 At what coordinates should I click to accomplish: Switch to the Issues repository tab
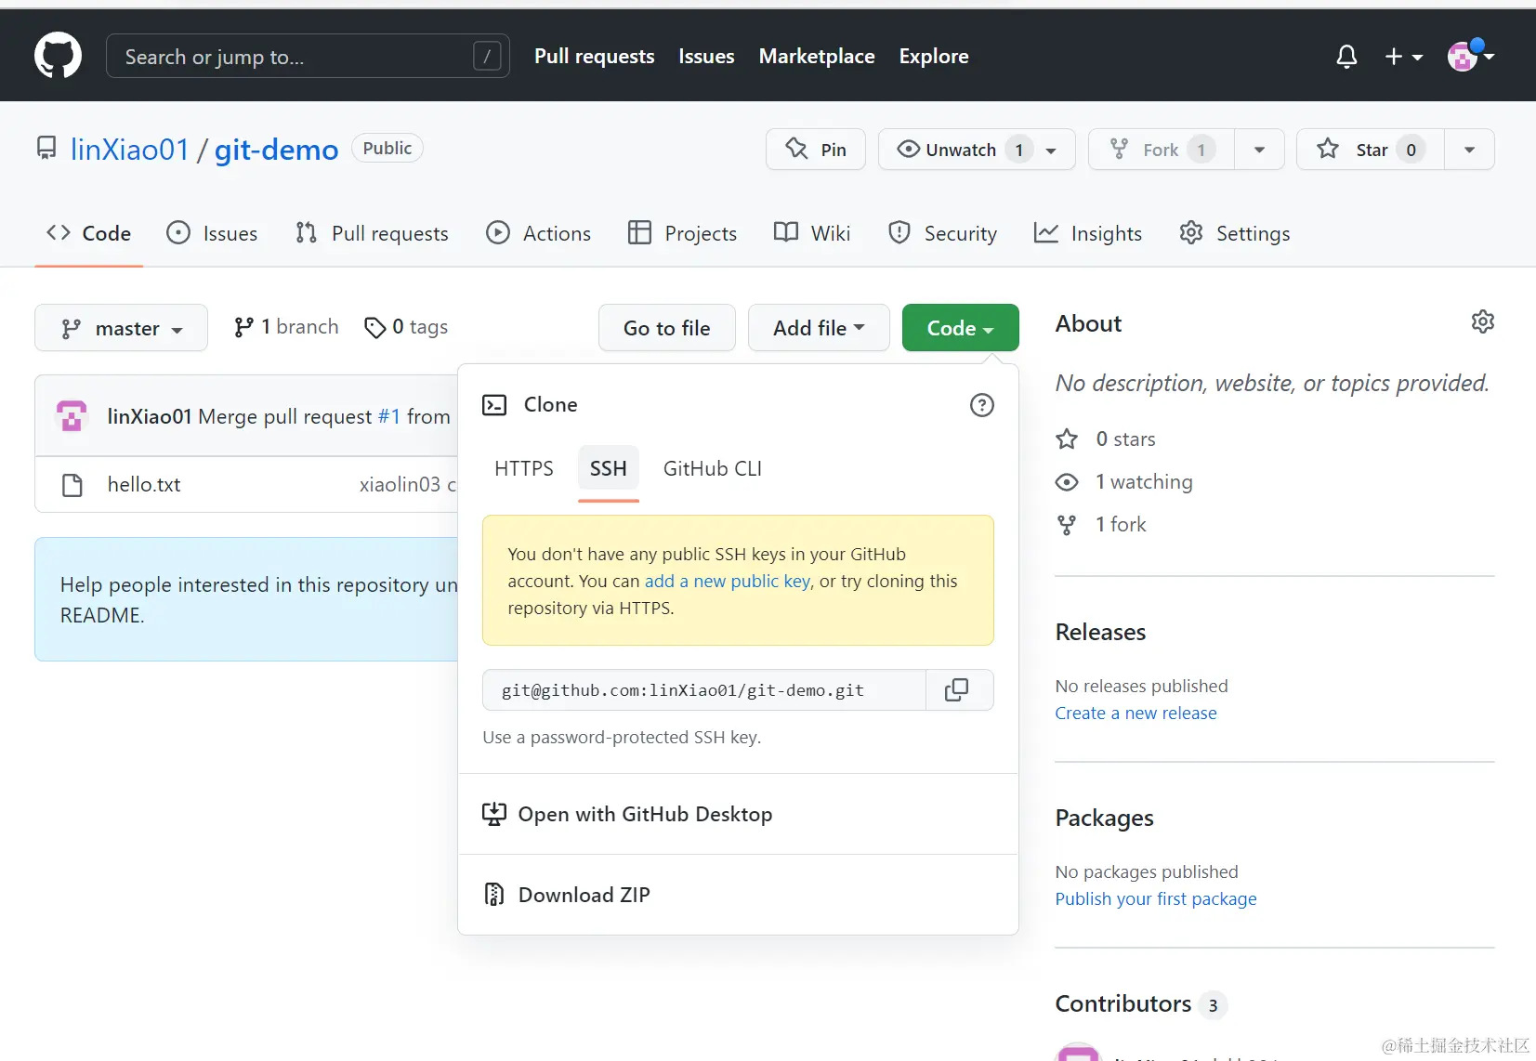click(212, 233)
